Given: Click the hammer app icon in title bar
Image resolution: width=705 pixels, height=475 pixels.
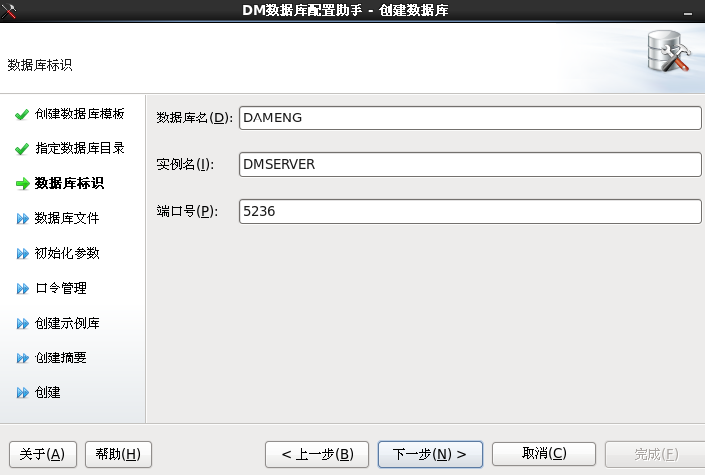Looking at the screenshot, I should 9,11.
